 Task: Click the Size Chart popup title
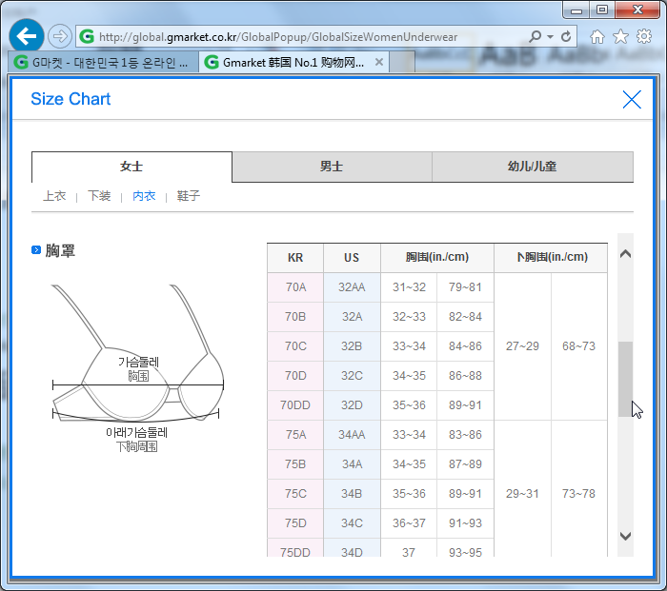click(x=71, y=99)
